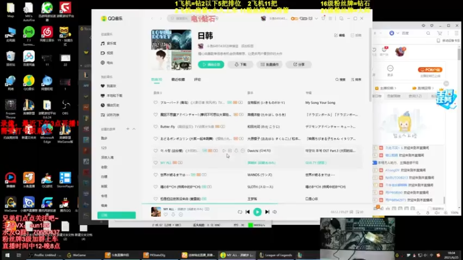The image size is (463, 260).
Task: Show lyrics via the lyric icon in player
Action: coord(351,212)
